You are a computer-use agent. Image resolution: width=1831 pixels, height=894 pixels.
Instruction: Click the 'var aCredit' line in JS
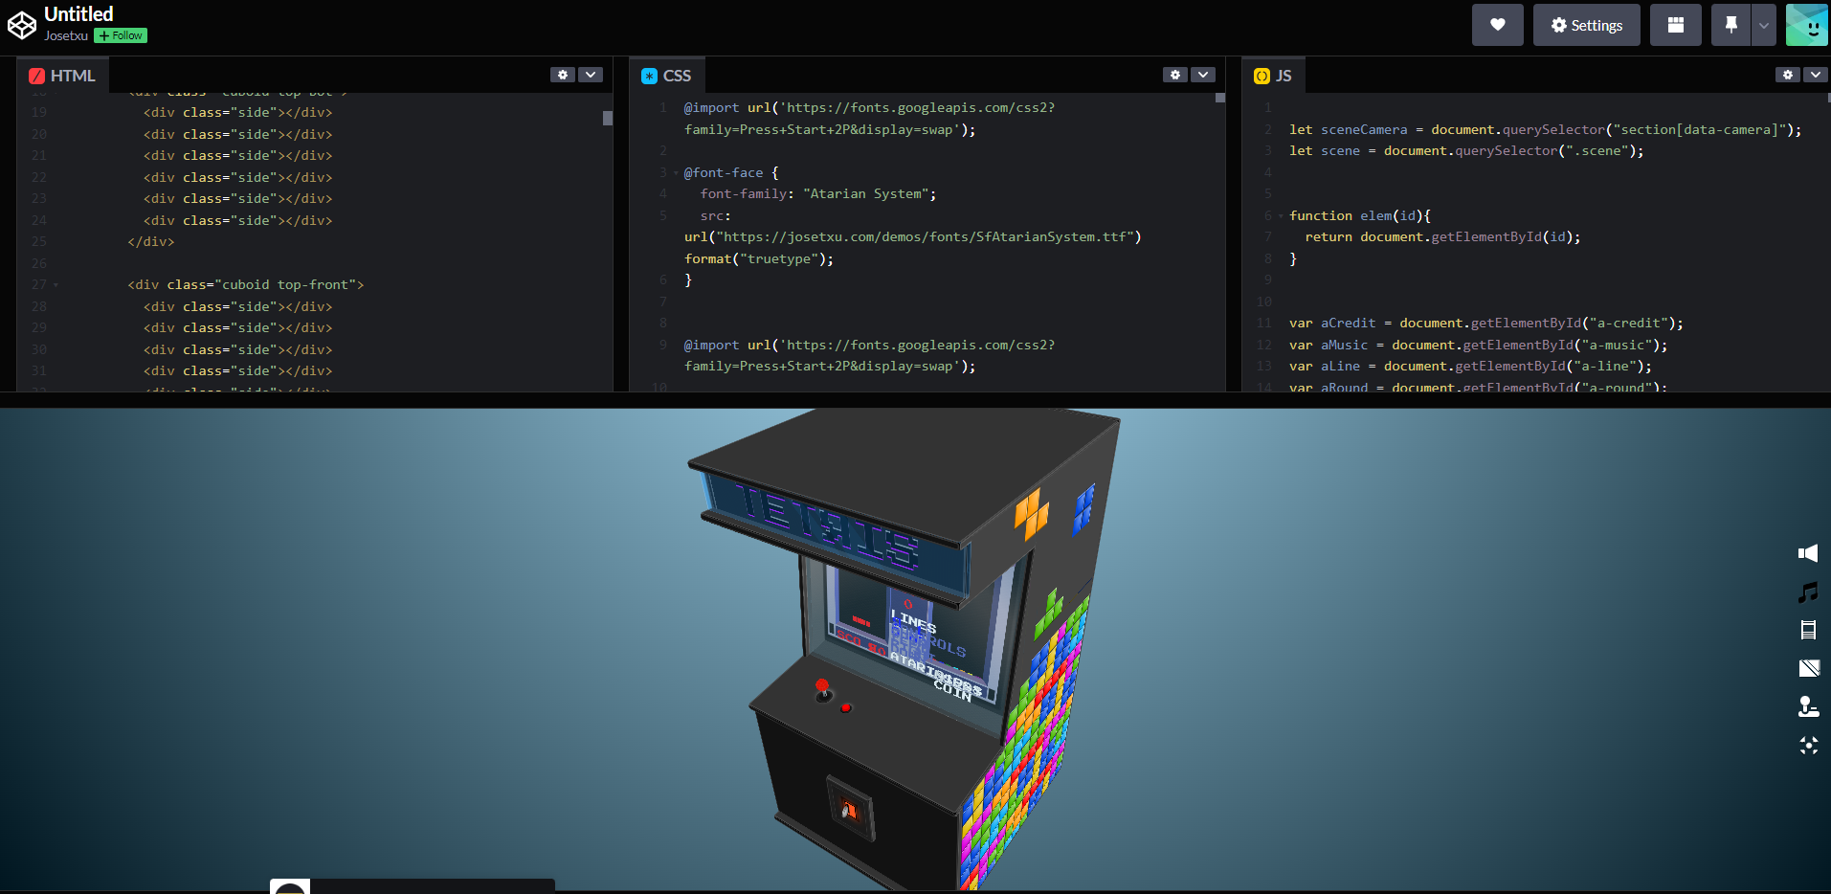pos(1485,324)
